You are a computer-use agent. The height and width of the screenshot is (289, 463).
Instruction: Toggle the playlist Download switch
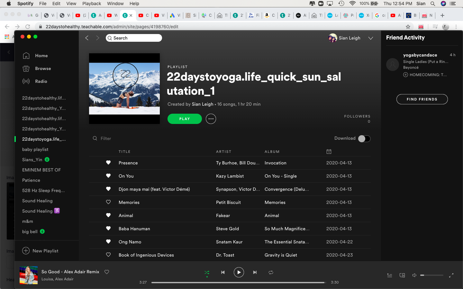364,138
